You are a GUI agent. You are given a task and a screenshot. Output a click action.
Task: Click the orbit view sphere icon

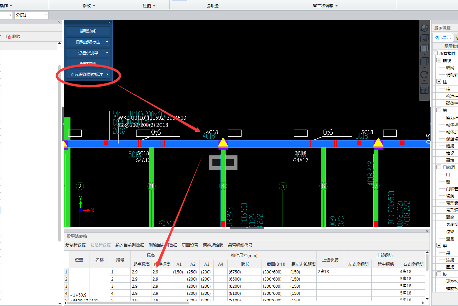pyautogui.click(x=424, y=28)
